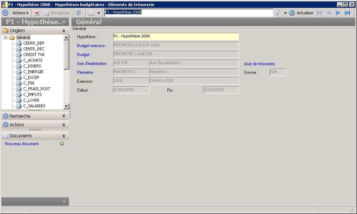Screen dimensions: 357x214
Task: Open the filter dropdown arrow
Action: click(x=285, y=13)
